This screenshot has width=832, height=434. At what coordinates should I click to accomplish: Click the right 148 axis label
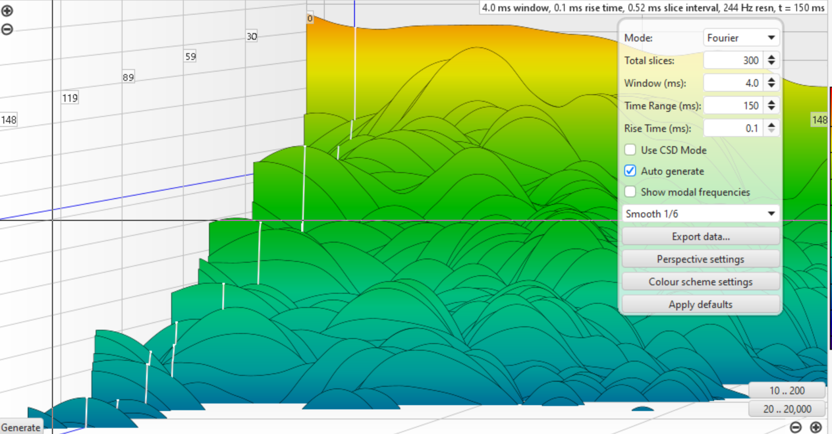[819, 120]
